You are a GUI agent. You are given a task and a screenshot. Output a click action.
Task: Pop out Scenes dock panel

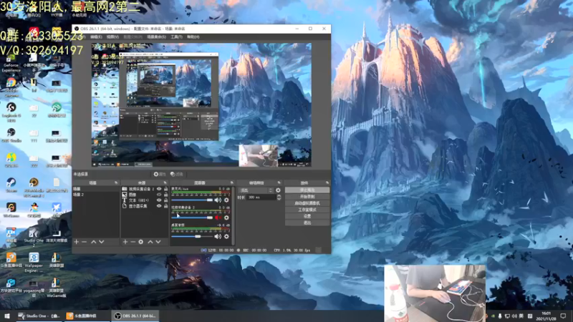[x=116, y=183]
